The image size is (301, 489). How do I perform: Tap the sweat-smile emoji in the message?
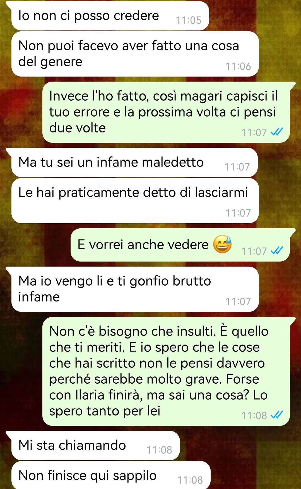point(222,244)
